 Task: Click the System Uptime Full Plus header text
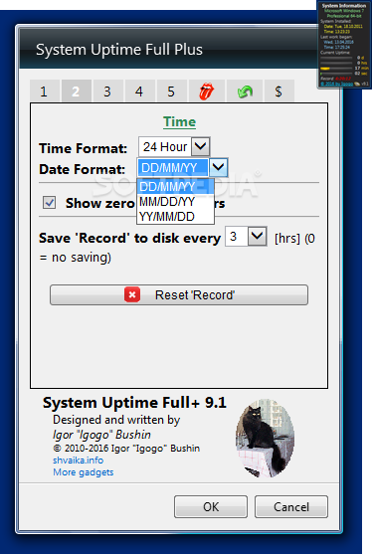click(x=119, y=50)
